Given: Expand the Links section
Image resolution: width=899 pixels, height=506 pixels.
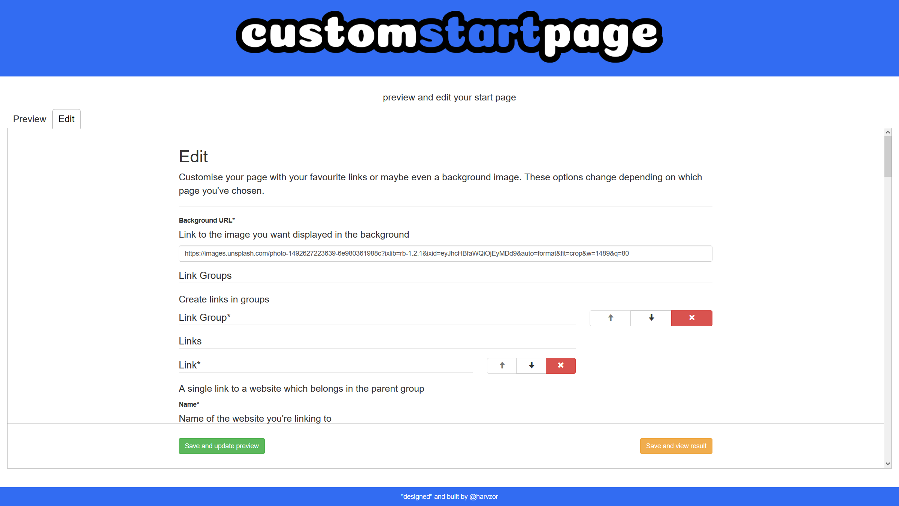Looking at the screenshot, I should [x=190, y=341].
